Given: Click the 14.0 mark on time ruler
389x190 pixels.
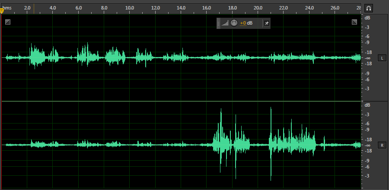Looking at the screenshot, I should pyautogui.click(x=181, y=8).
